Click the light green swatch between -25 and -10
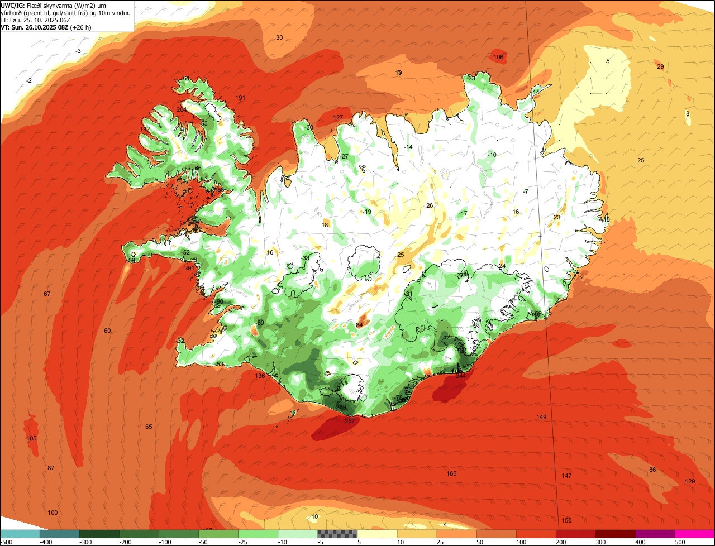715x546 pixels. pyautogui.click(x=258, y=534)
